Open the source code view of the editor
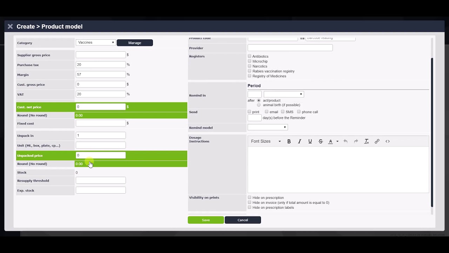This screenshot has width=449, height=253. pos(387,141)
